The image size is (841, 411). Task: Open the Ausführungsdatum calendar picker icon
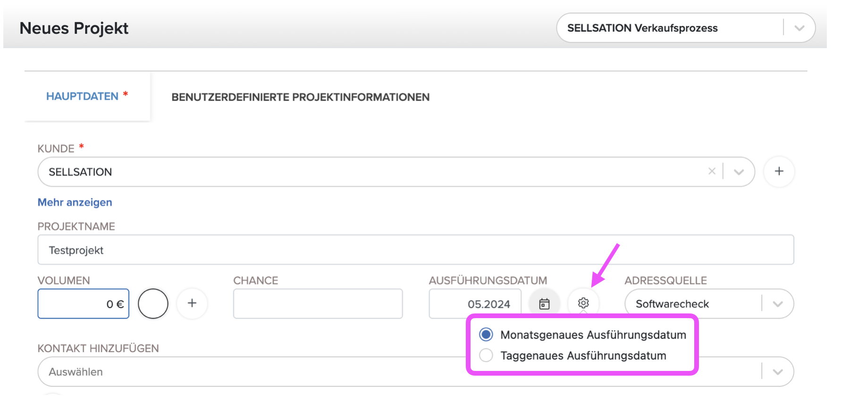544,304
